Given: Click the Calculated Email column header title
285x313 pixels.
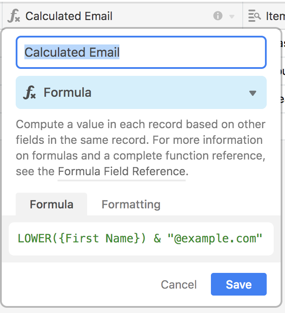Looking at the screenshot, I should click(69, 16).
